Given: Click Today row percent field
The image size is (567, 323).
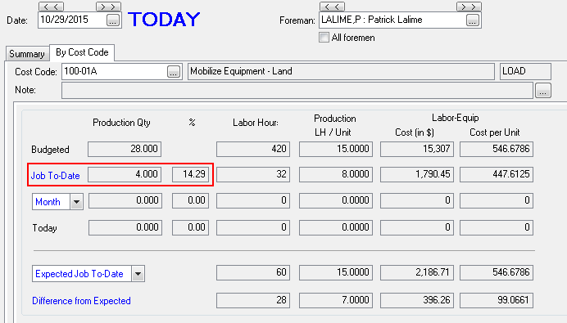Looking at the screenshot, I should [x=191, y=227].
